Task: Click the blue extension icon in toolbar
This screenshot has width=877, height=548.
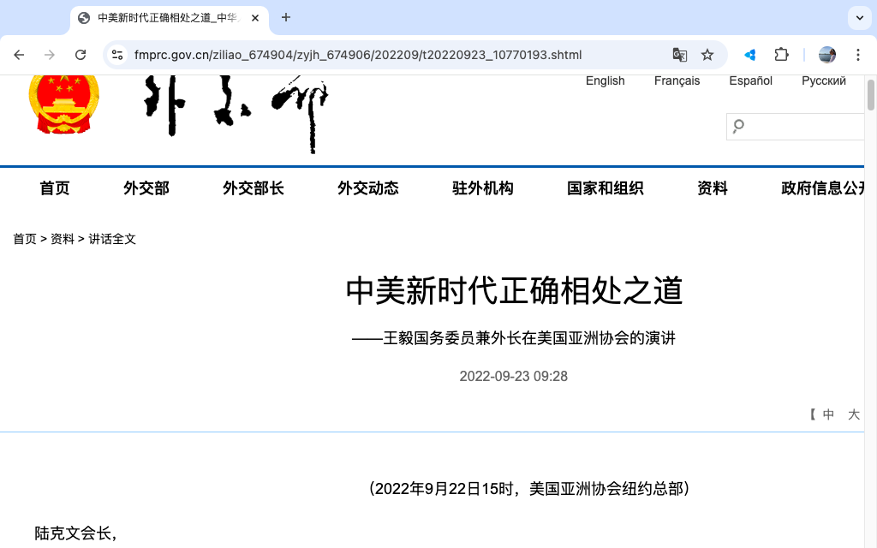Action: (x=750, y=55)
